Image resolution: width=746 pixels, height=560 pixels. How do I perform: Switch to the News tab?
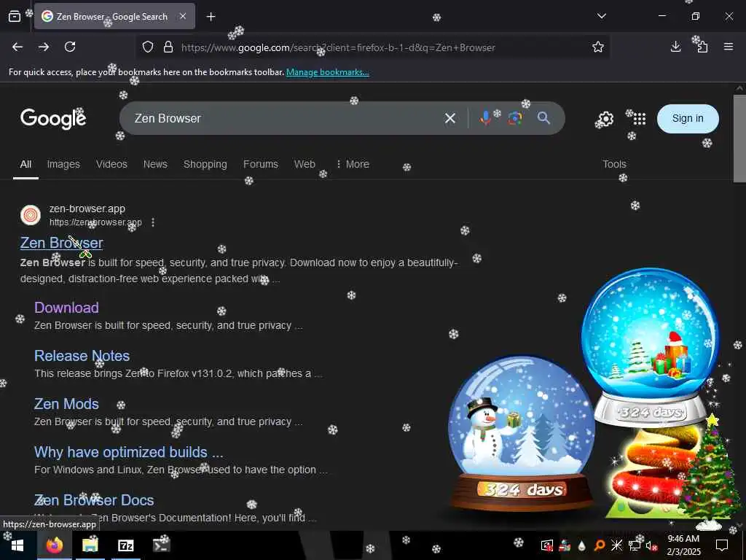(x=155, y=164)
